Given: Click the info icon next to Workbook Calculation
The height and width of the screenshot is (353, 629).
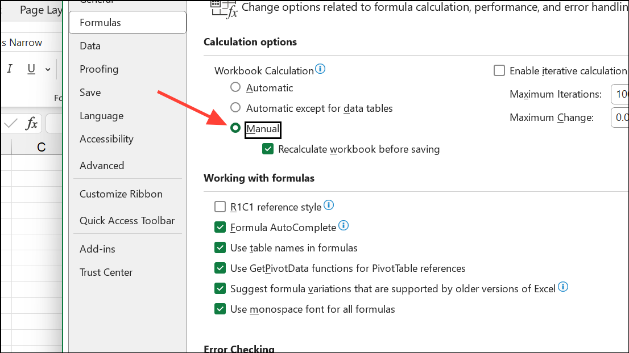Looking at the screenshot, I should (320, 69).
